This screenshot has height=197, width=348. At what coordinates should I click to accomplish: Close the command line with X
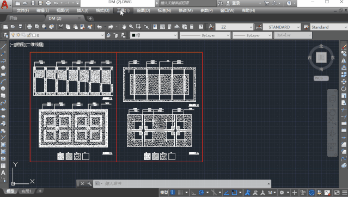(82, 184)
